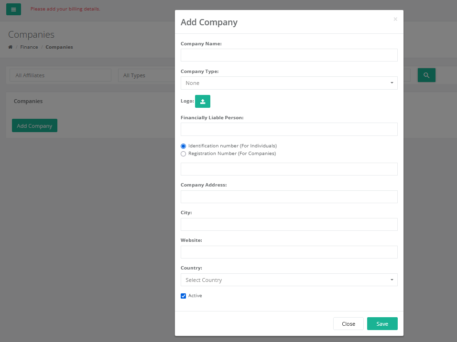The image size is (457, 342).
Task: Save the new company
Action: (x=382, y=324)
